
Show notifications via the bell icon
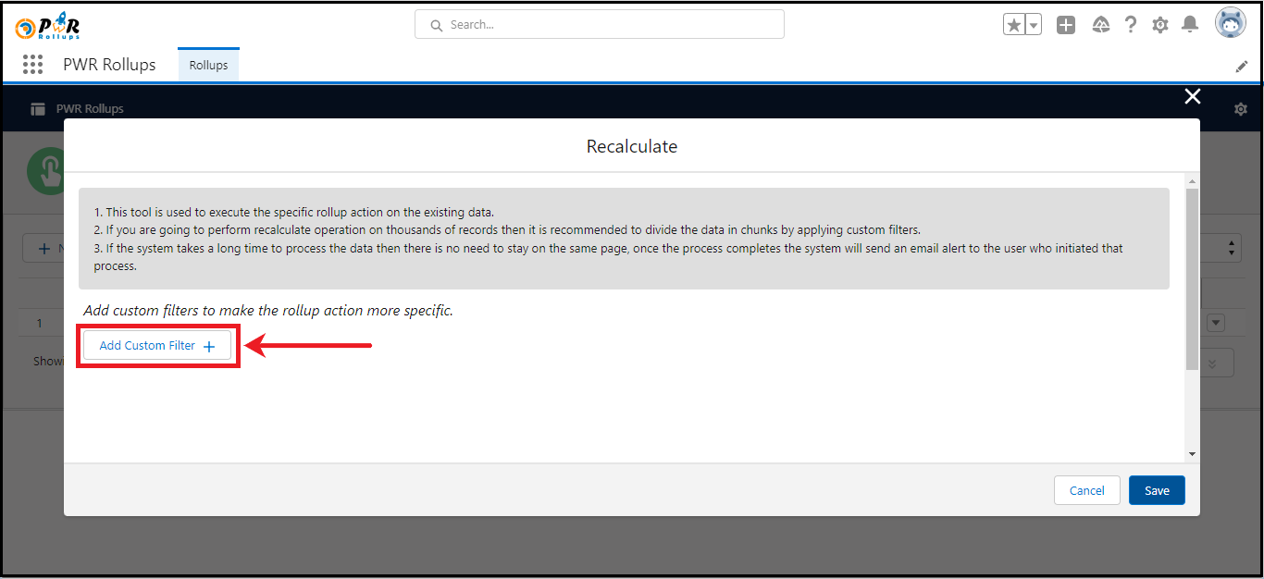click(1190, 24)
